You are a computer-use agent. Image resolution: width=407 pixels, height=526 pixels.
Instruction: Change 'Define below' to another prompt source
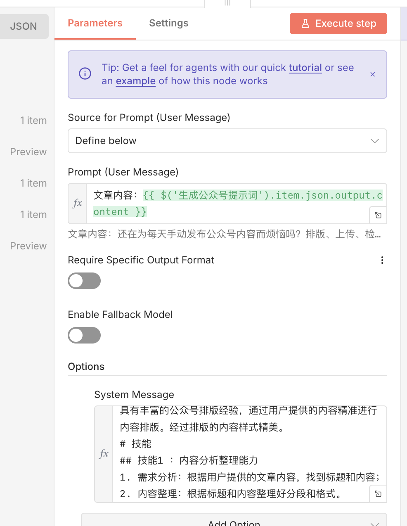point(227,141)
